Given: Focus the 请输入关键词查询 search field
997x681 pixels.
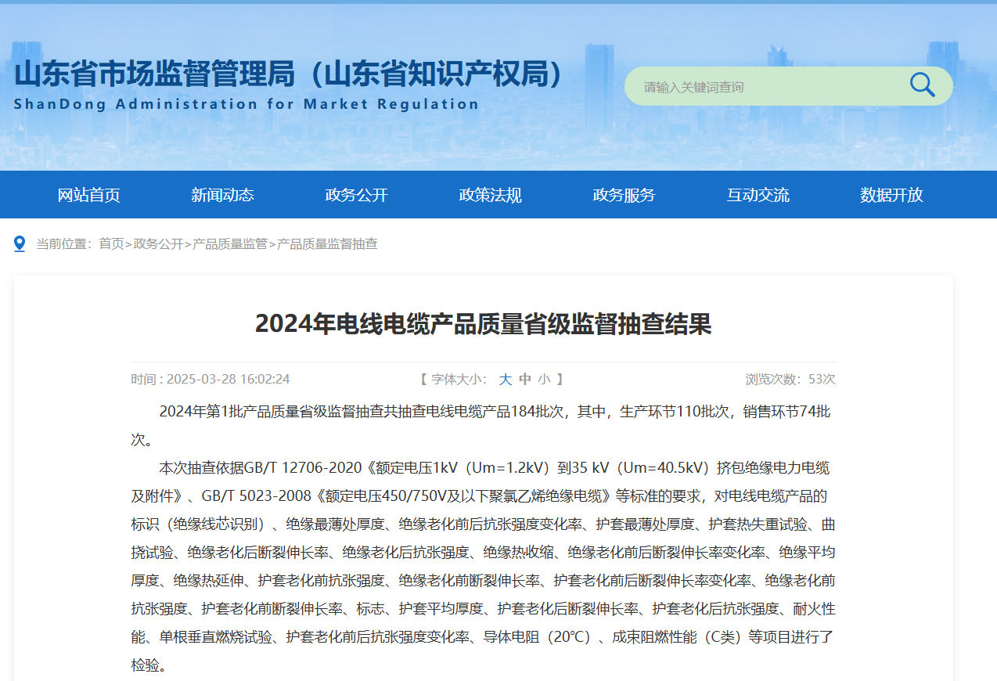Looking at the screenshot, I should tap(788, 86).
